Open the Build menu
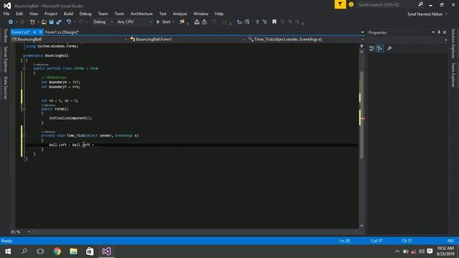The image size is (459, 258). [68, 14]
